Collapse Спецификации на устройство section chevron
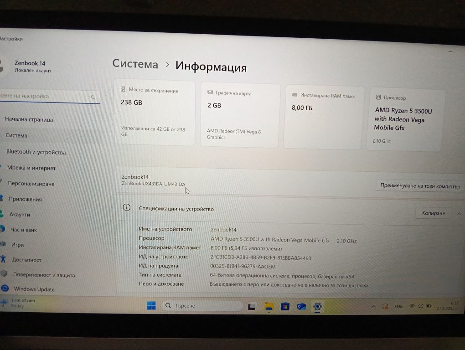465x350 pixels. [x=459, y=213]
